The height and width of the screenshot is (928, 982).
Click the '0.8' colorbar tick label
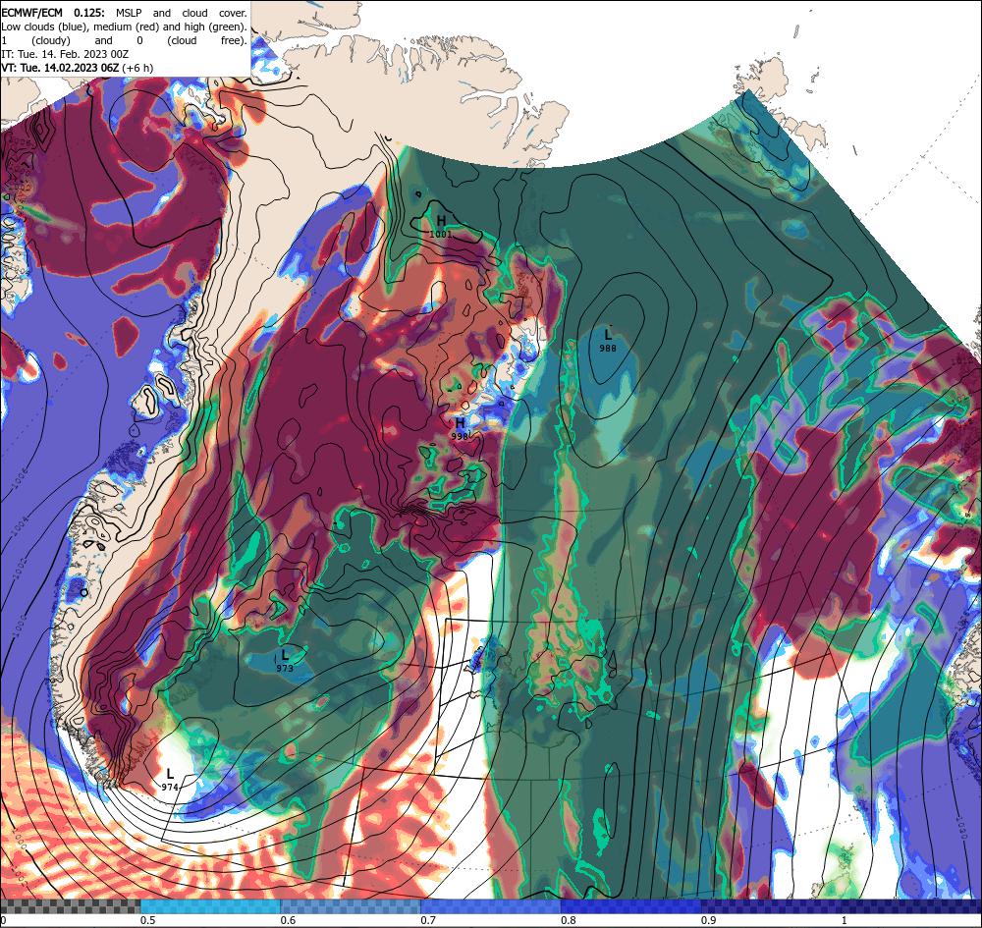[569, 920]
